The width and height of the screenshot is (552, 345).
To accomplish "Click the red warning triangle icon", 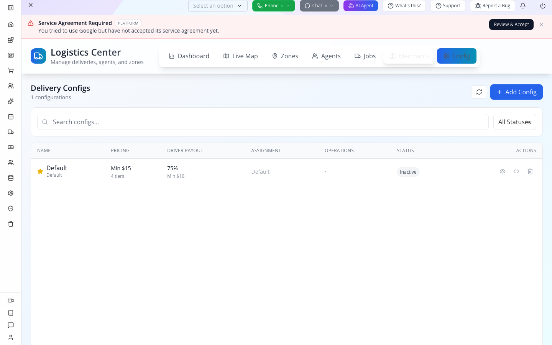I will click(31, 23).
